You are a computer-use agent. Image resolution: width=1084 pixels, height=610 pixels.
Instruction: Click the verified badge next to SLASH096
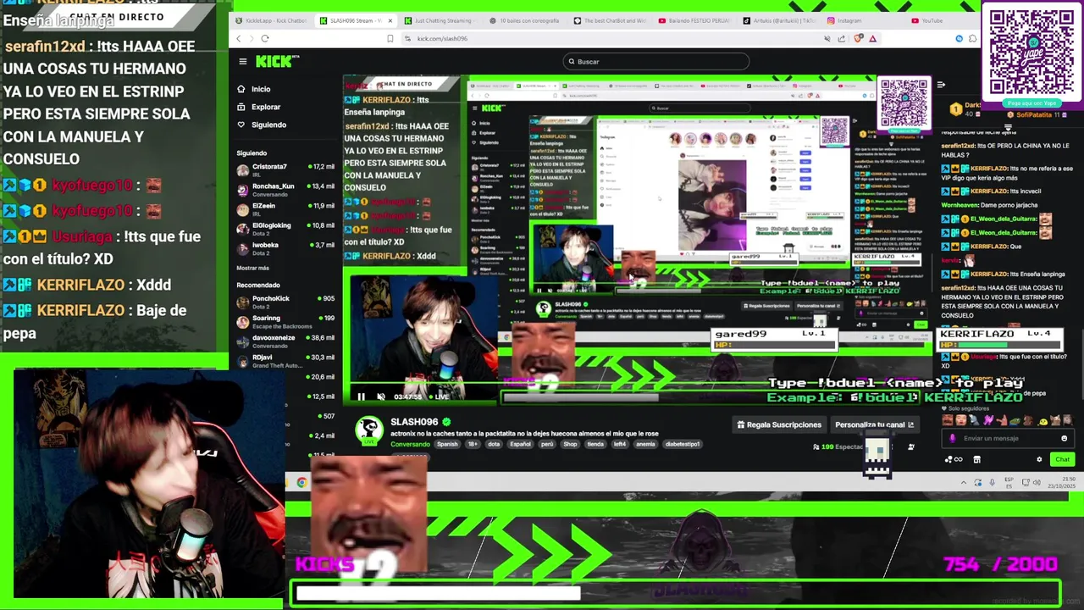446,422
